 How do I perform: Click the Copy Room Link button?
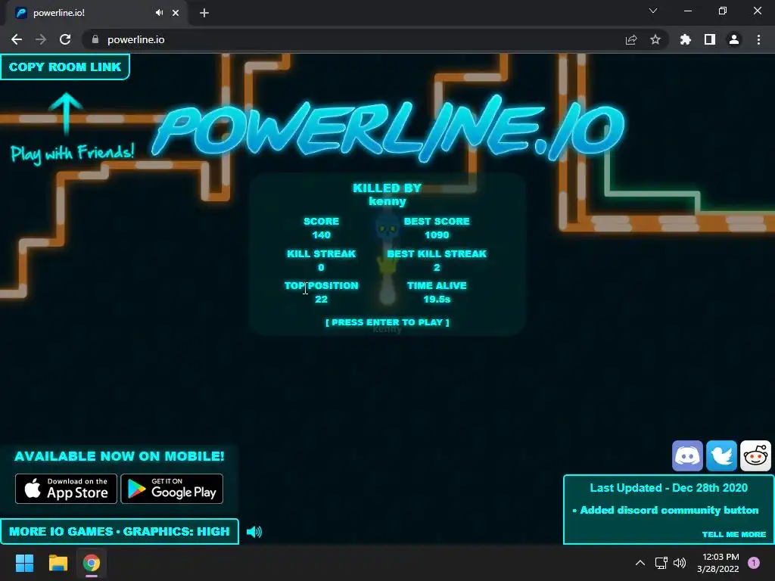pyautogui.click(x=65, y=67)
